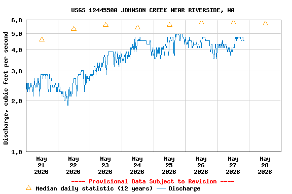This screenshot has height=194, width=292.
Task: Click the median triangle marker above May 26
Action: point(201,22)
